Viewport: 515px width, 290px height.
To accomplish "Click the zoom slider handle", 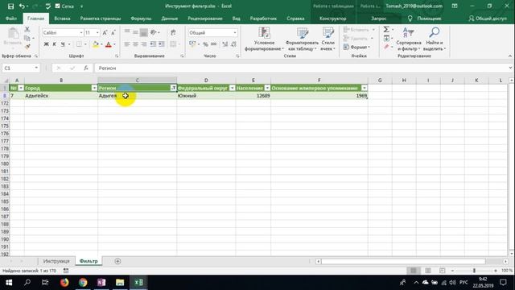I will (x=474, y=271).
